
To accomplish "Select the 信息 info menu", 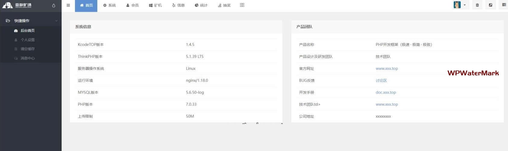I will [178, 5].
